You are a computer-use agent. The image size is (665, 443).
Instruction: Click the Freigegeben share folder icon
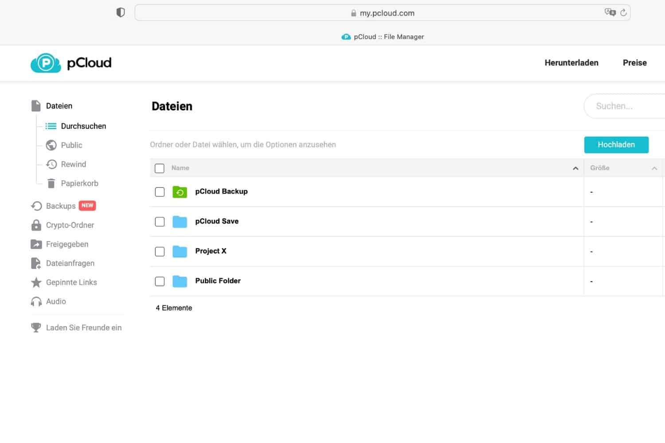(x=36, y=244)
